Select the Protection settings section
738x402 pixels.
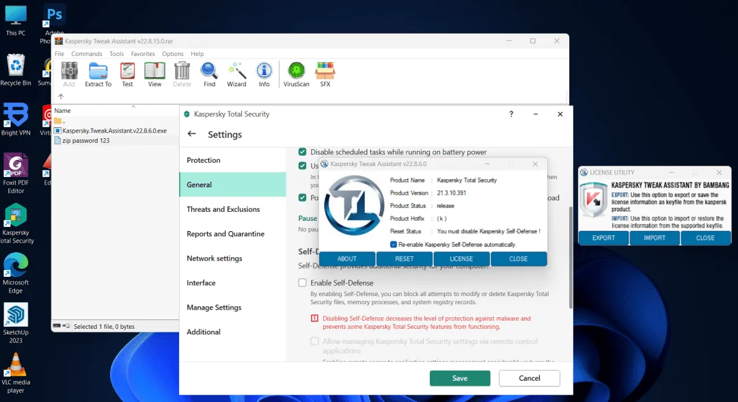tap(232, 160)
